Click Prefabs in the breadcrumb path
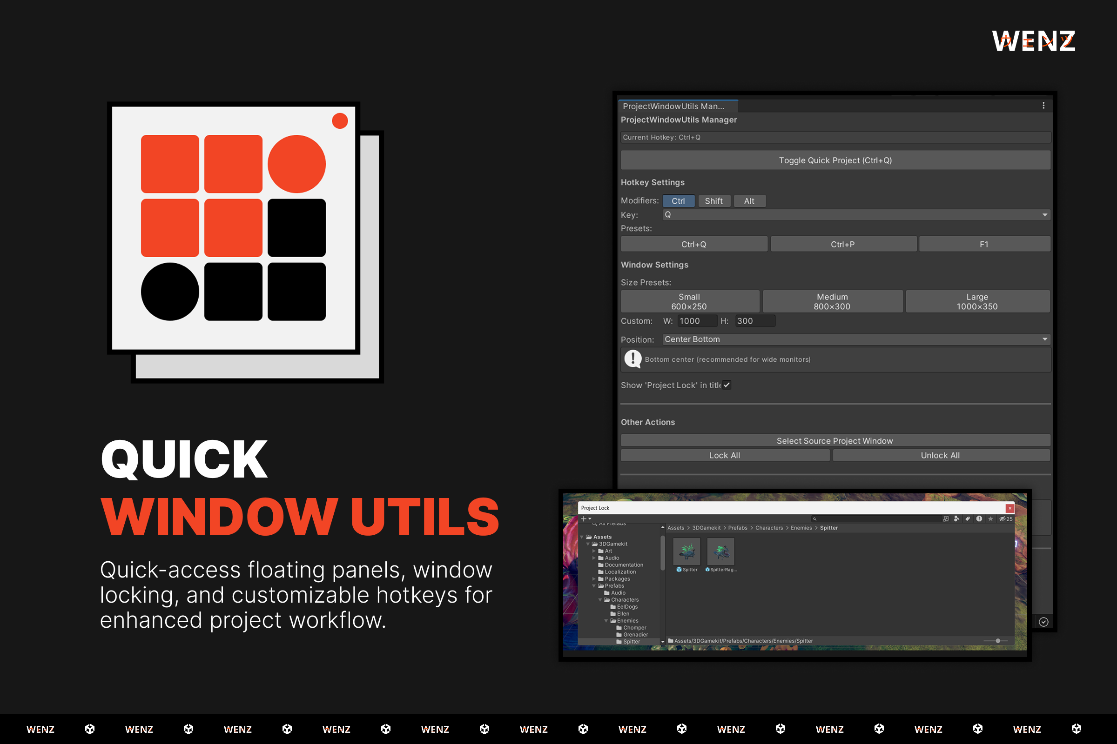 click(x=738, y=528)
